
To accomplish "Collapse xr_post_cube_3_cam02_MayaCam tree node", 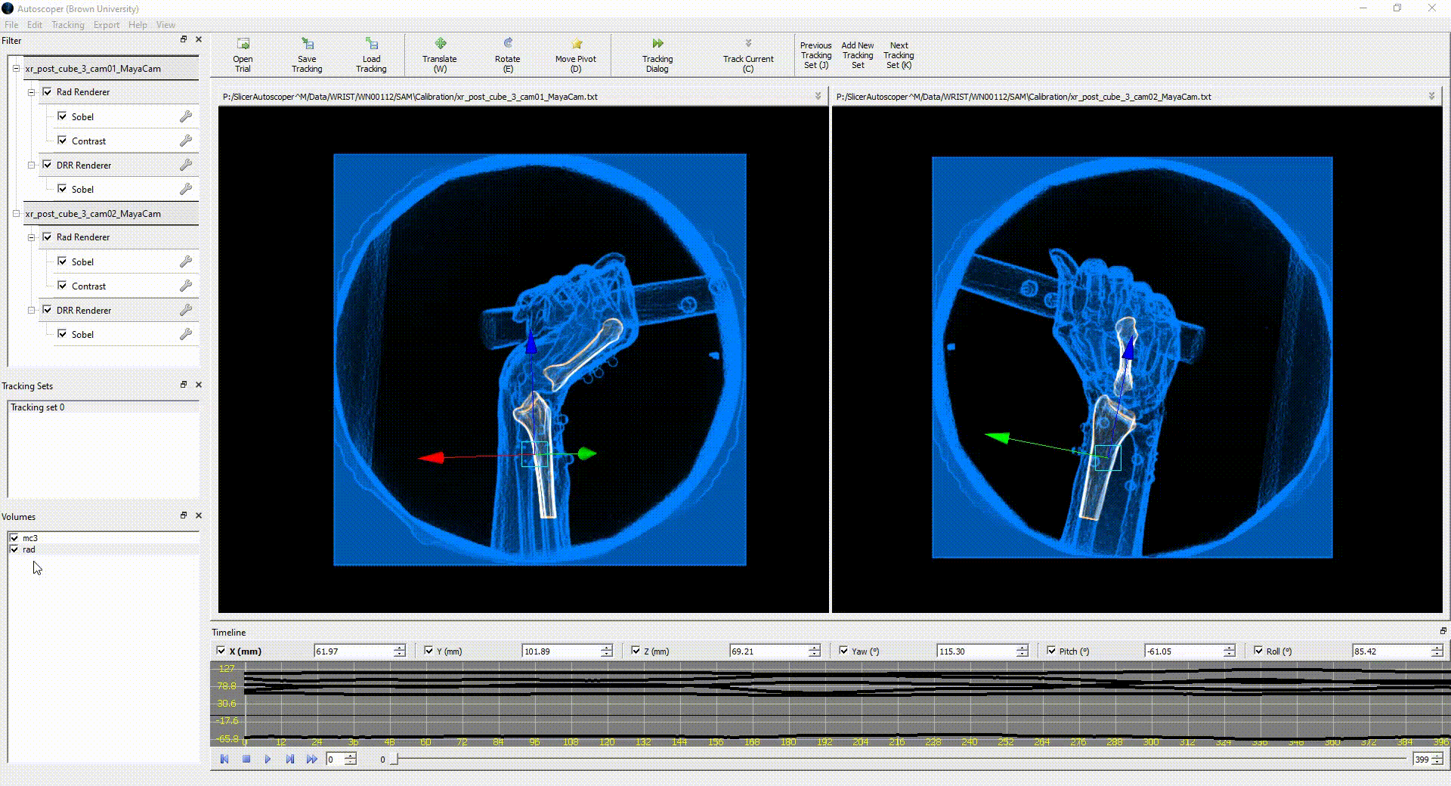I will pyautogui.click(x=16, y=214).
